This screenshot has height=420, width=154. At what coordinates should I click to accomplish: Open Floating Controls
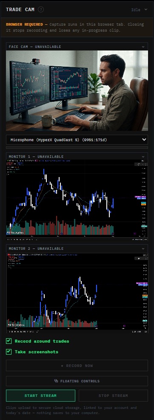[77, 381]
